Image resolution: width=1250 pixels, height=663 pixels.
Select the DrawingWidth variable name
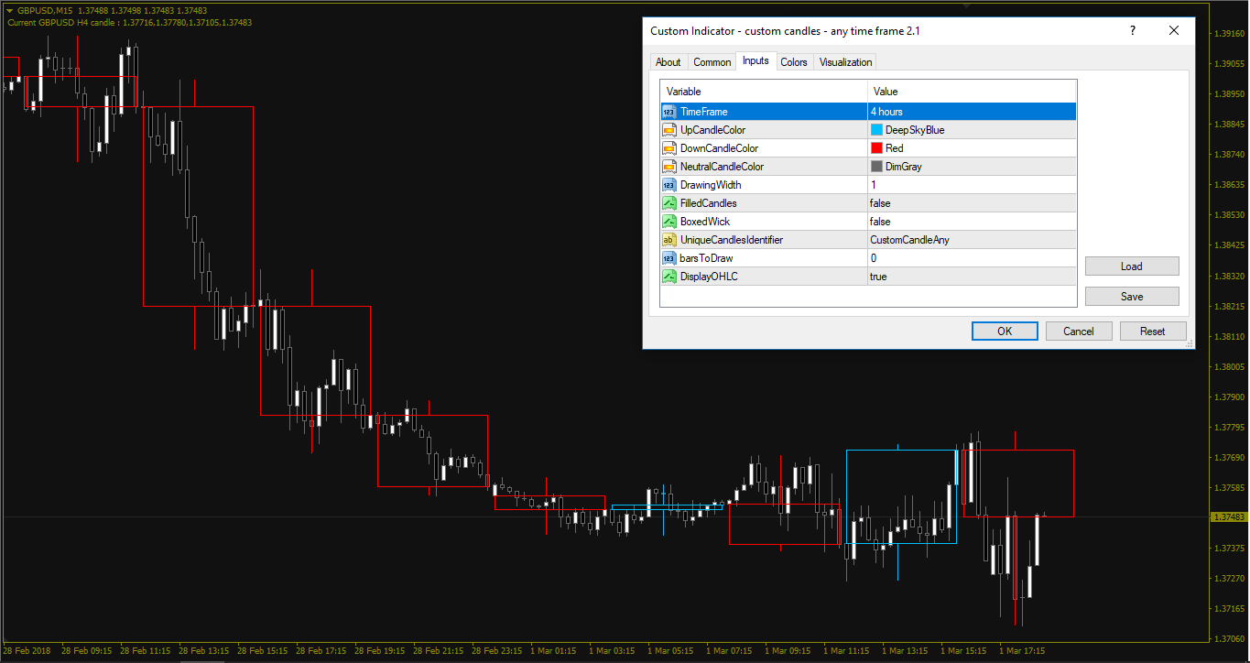711,185
